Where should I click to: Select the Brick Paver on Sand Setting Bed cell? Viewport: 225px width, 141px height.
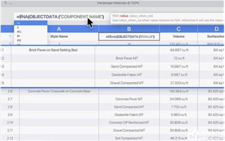(x=53, y=50)
